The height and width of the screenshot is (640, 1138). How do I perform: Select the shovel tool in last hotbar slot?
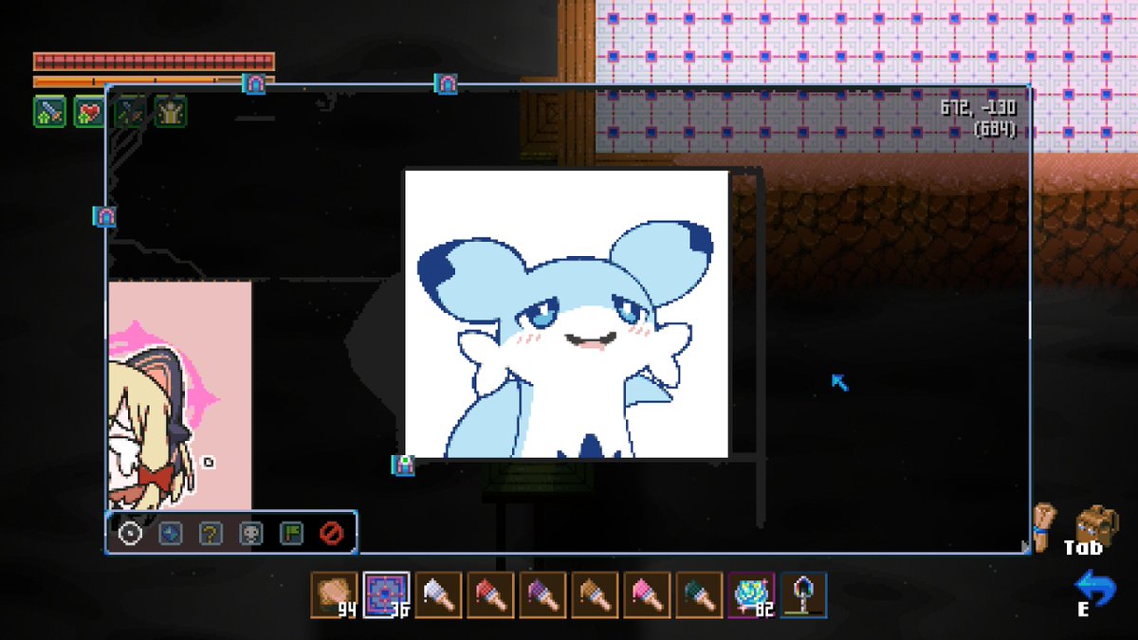(x=803, y=595)
